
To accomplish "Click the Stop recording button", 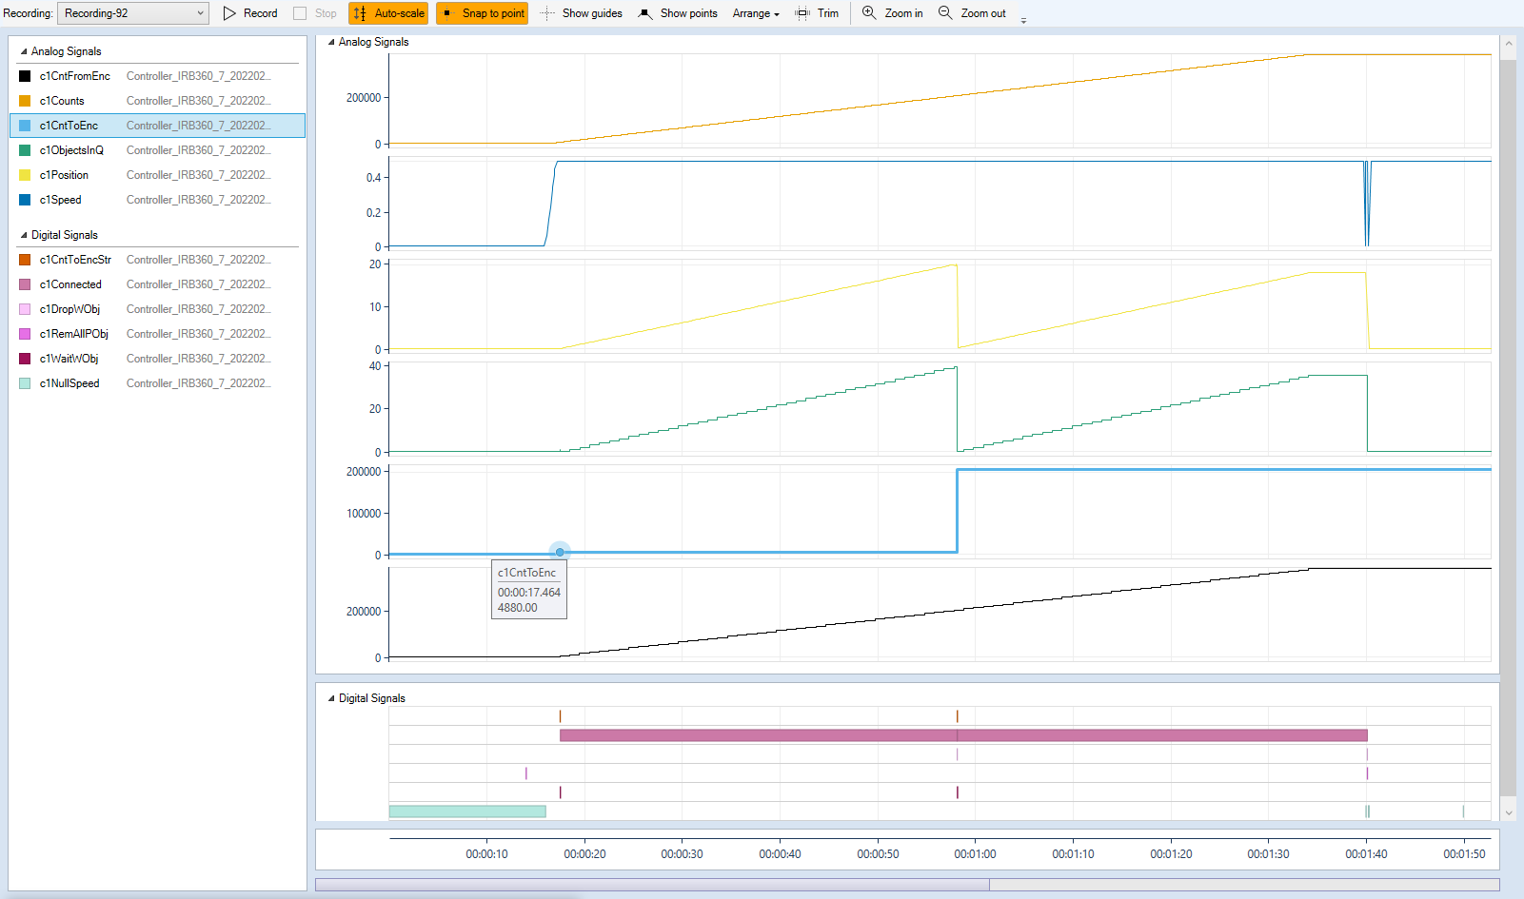I will point(315,13).
